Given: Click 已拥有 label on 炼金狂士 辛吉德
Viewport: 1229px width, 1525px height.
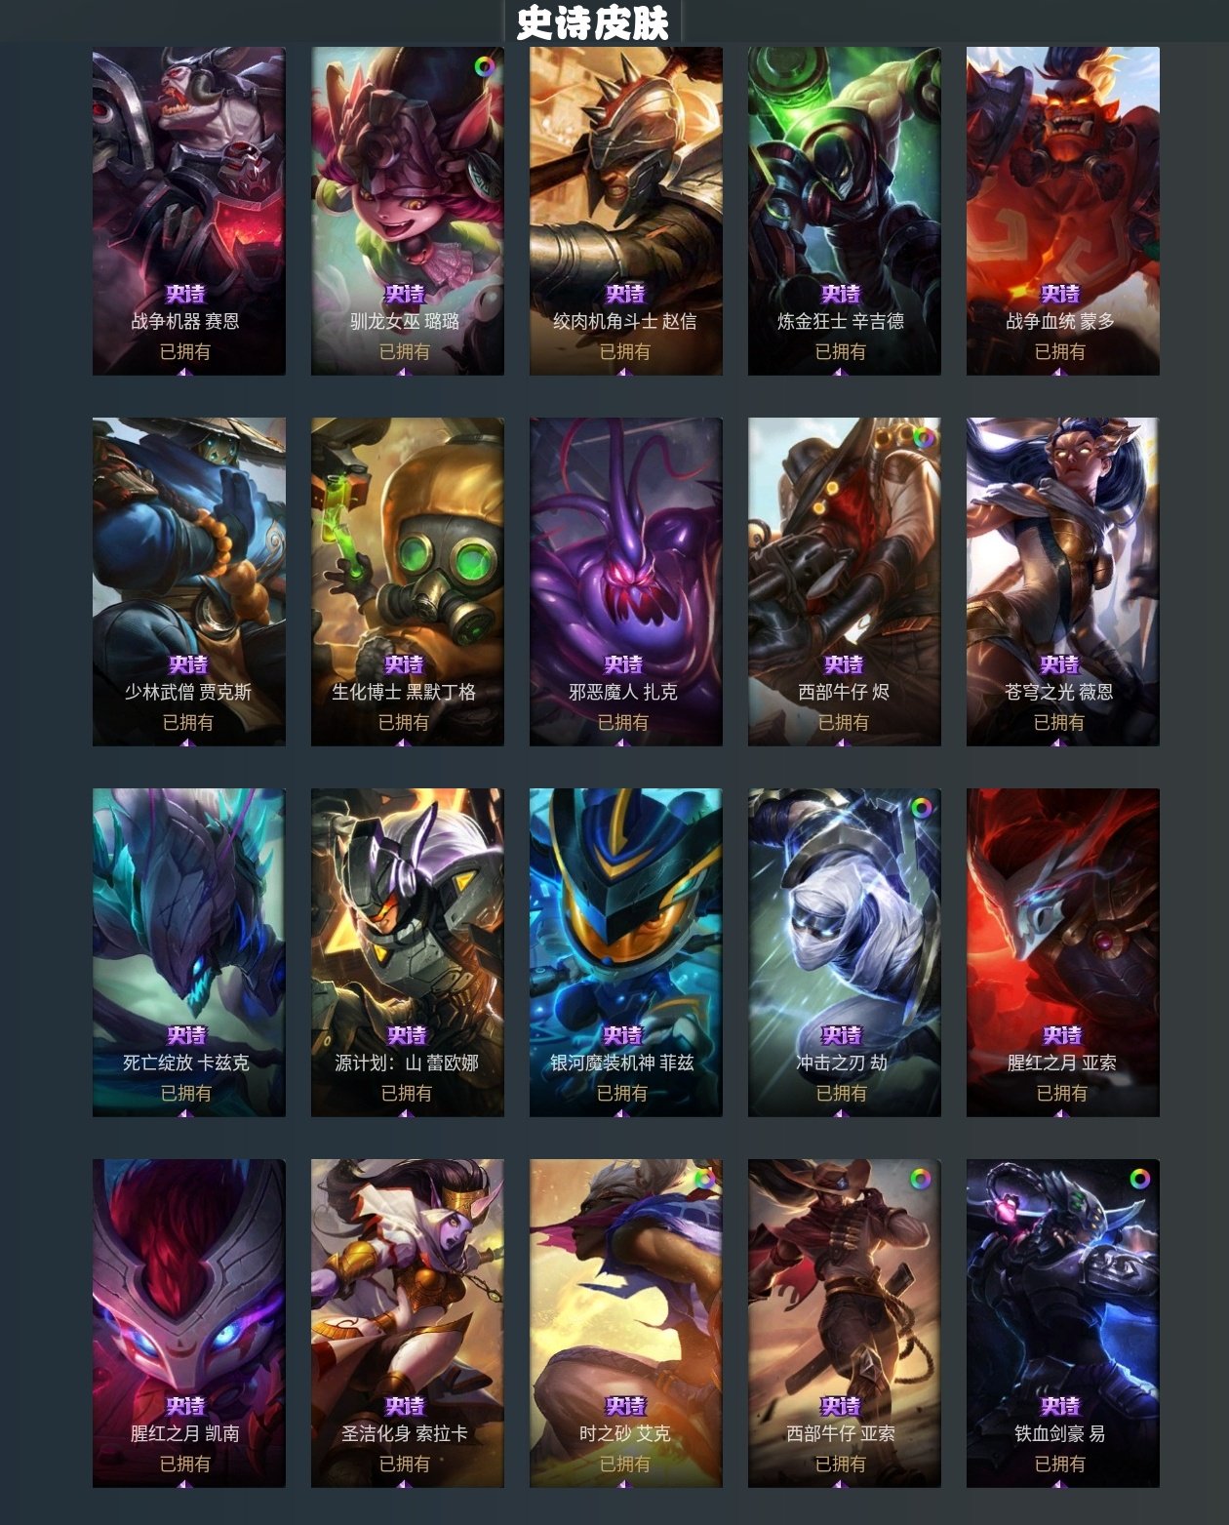Looking at the screenshot, I should (841, 351).
